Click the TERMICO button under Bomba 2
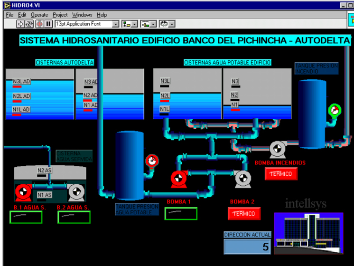The height and width of the screenshot is (266, 354). (244, 214)
